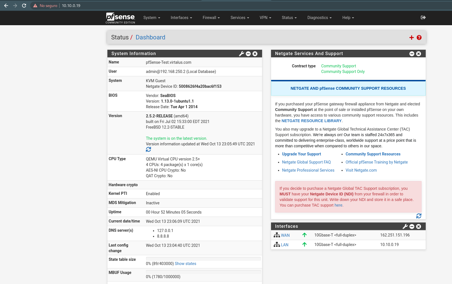Expand the Firewall dropdown menu
Image resolution: width=452 pixels, height=284 pixels.
[211, 18]
